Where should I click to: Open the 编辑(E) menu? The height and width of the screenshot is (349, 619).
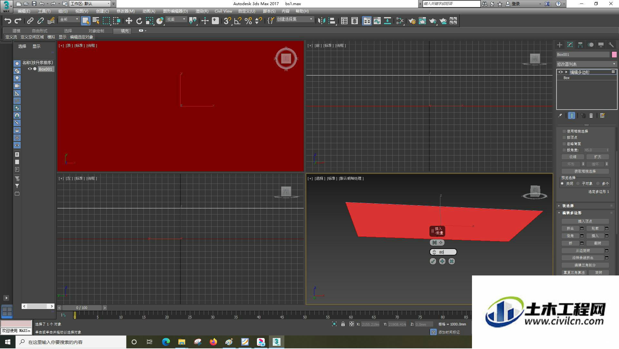pyautogui.click(x=24, y=11)
